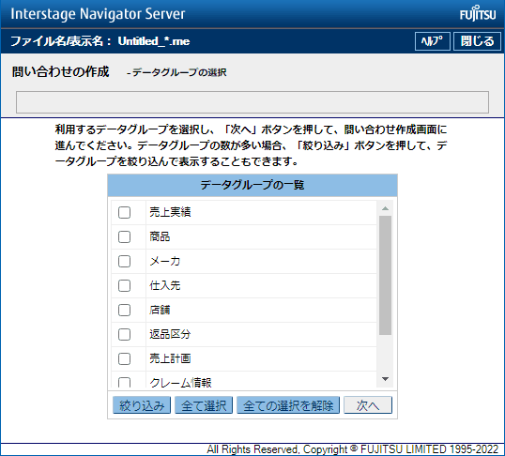The width and height of the screenshot is (505, 456).
Task: Check the 商品 checkbox
Action: coord(124,237)
